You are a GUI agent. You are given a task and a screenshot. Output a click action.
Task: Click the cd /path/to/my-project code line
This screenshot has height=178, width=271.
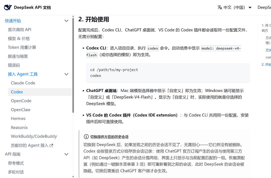(114, 70)
